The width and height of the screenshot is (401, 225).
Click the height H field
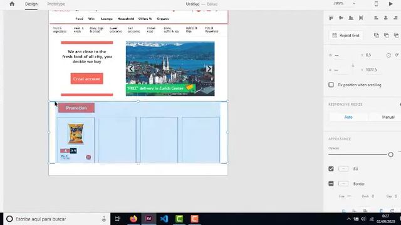pos(340,70)
